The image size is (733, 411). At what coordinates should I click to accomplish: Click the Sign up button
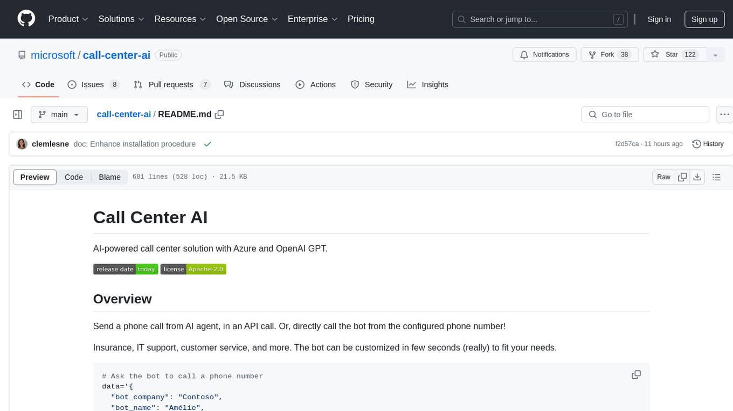point(704,19)
